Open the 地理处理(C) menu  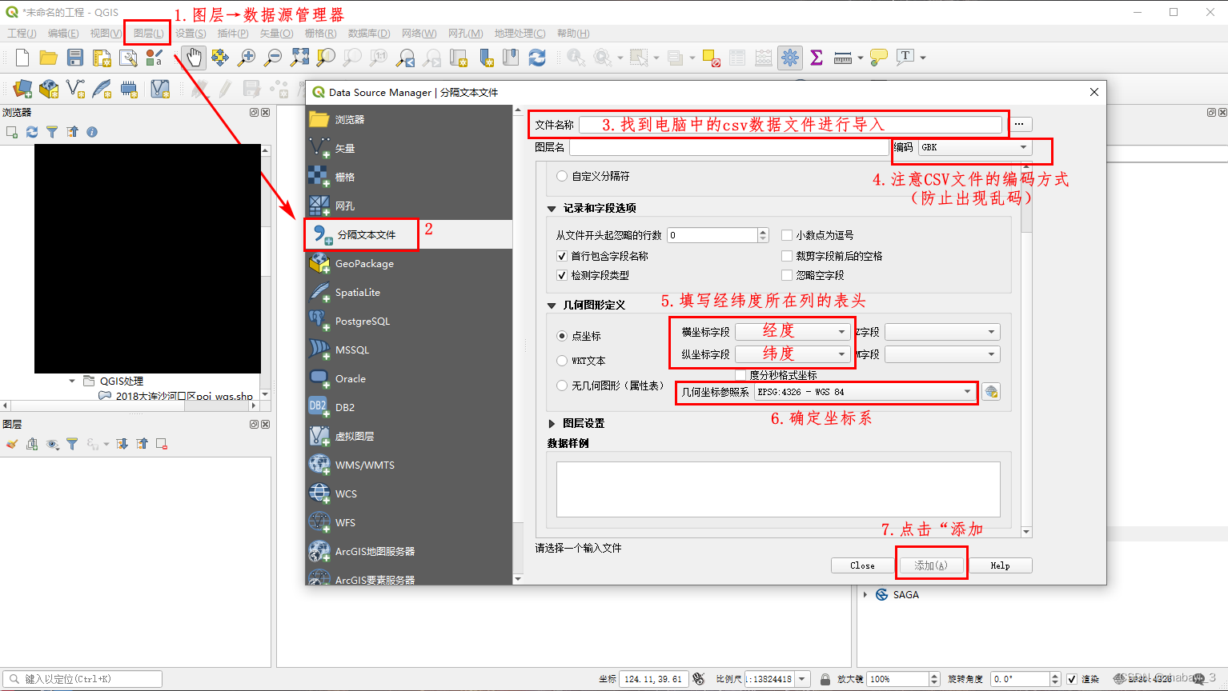(x=520, y=34)
